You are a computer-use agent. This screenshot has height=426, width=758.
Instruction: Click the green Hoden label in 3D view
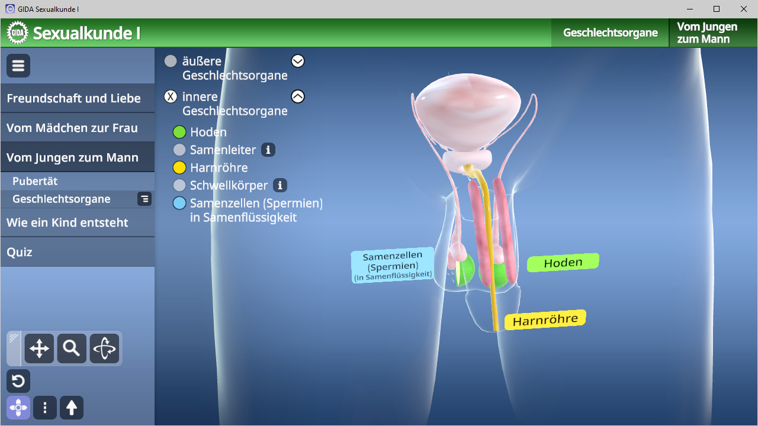pyautogui.click(x=563, y=263)
